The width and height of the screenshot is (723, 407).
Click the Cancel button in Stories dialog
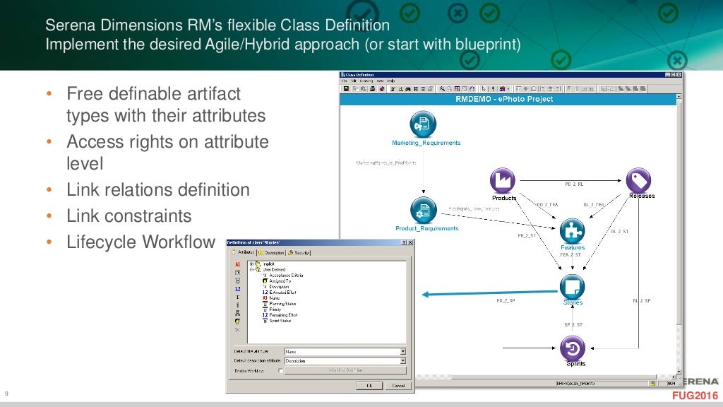pyautogui.click(x=398, y=386)
